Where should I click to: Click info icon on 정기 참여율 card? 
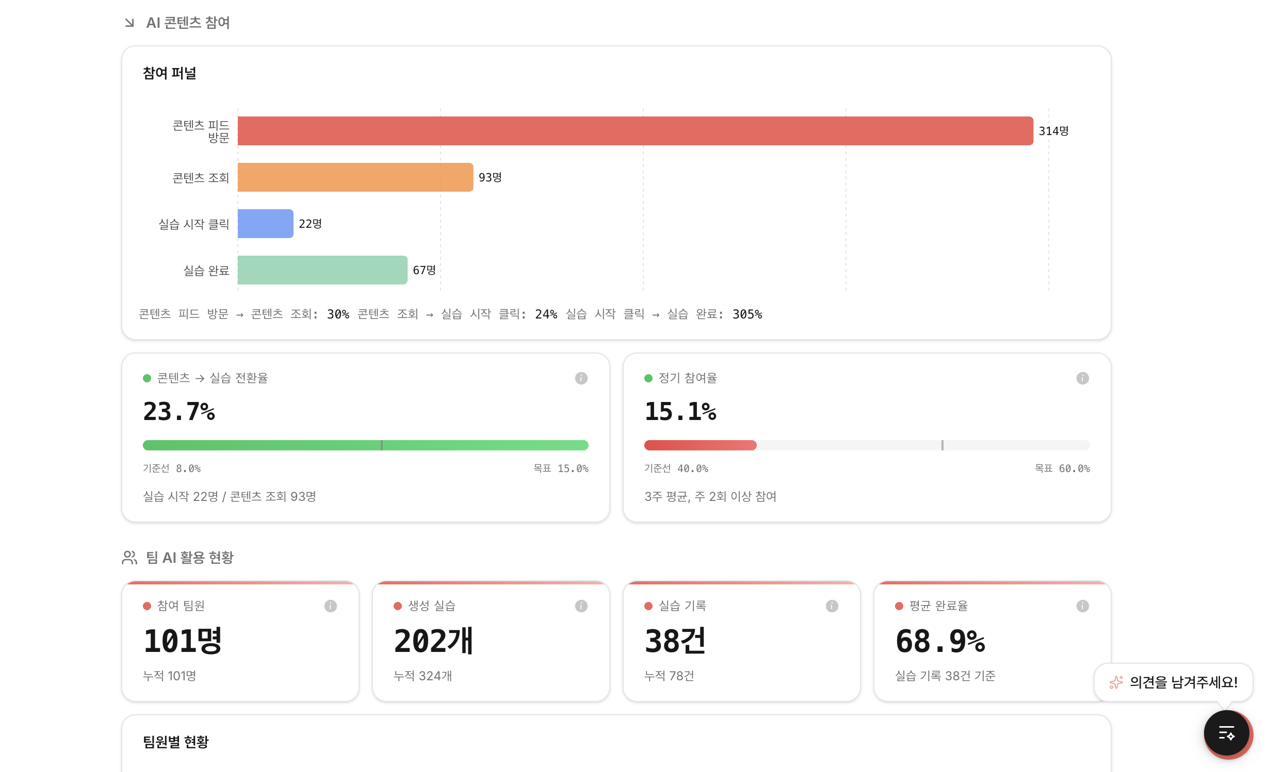tap(1082, 378)
